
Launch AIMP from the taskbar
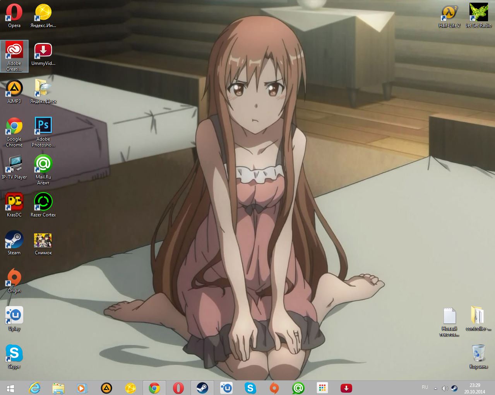106,388
